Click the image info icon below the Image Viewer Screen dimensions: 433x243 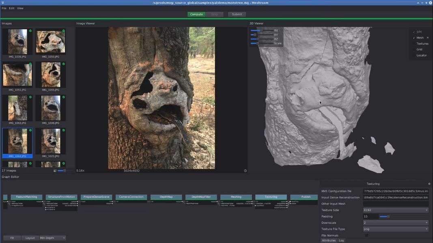pos(245,171)
